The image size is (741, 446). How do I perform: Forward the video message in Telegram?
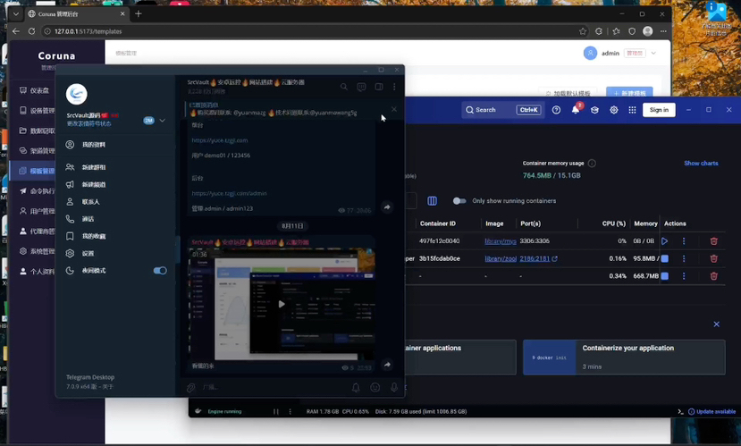click(387, 365)
